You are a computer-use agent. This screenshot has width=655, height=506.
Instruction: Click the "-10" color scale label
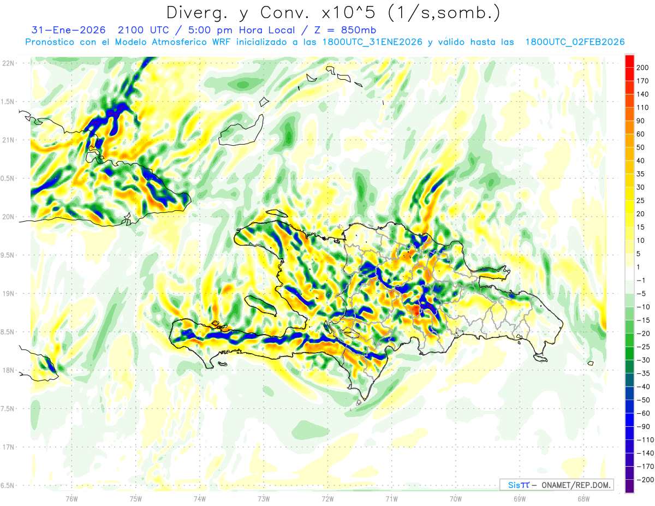(x=643, y=307)
